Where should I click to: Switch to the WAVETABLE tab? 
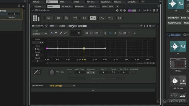click(107, 6)
